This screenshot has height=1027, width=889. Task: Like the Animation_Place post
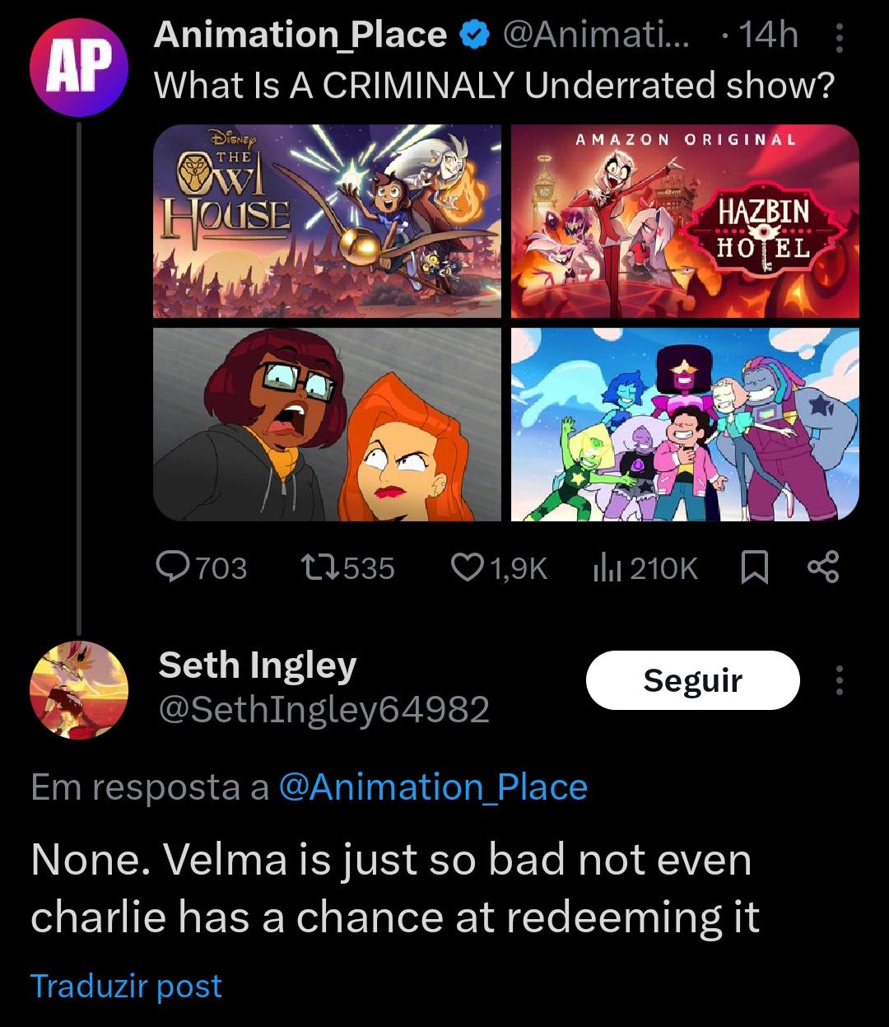pos(468,567)
